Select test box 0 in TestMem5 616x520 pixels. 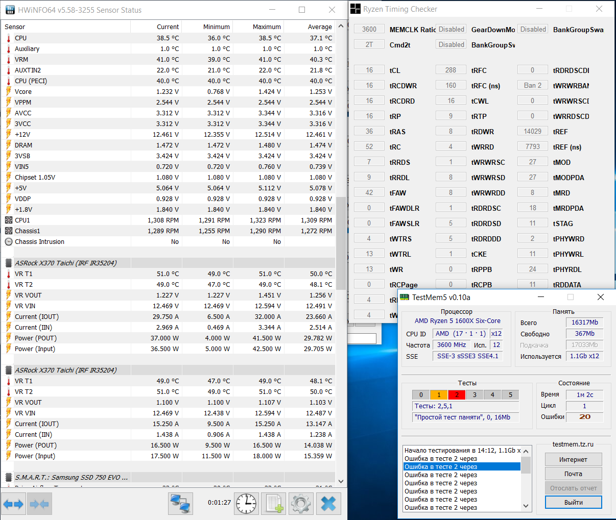421,394
